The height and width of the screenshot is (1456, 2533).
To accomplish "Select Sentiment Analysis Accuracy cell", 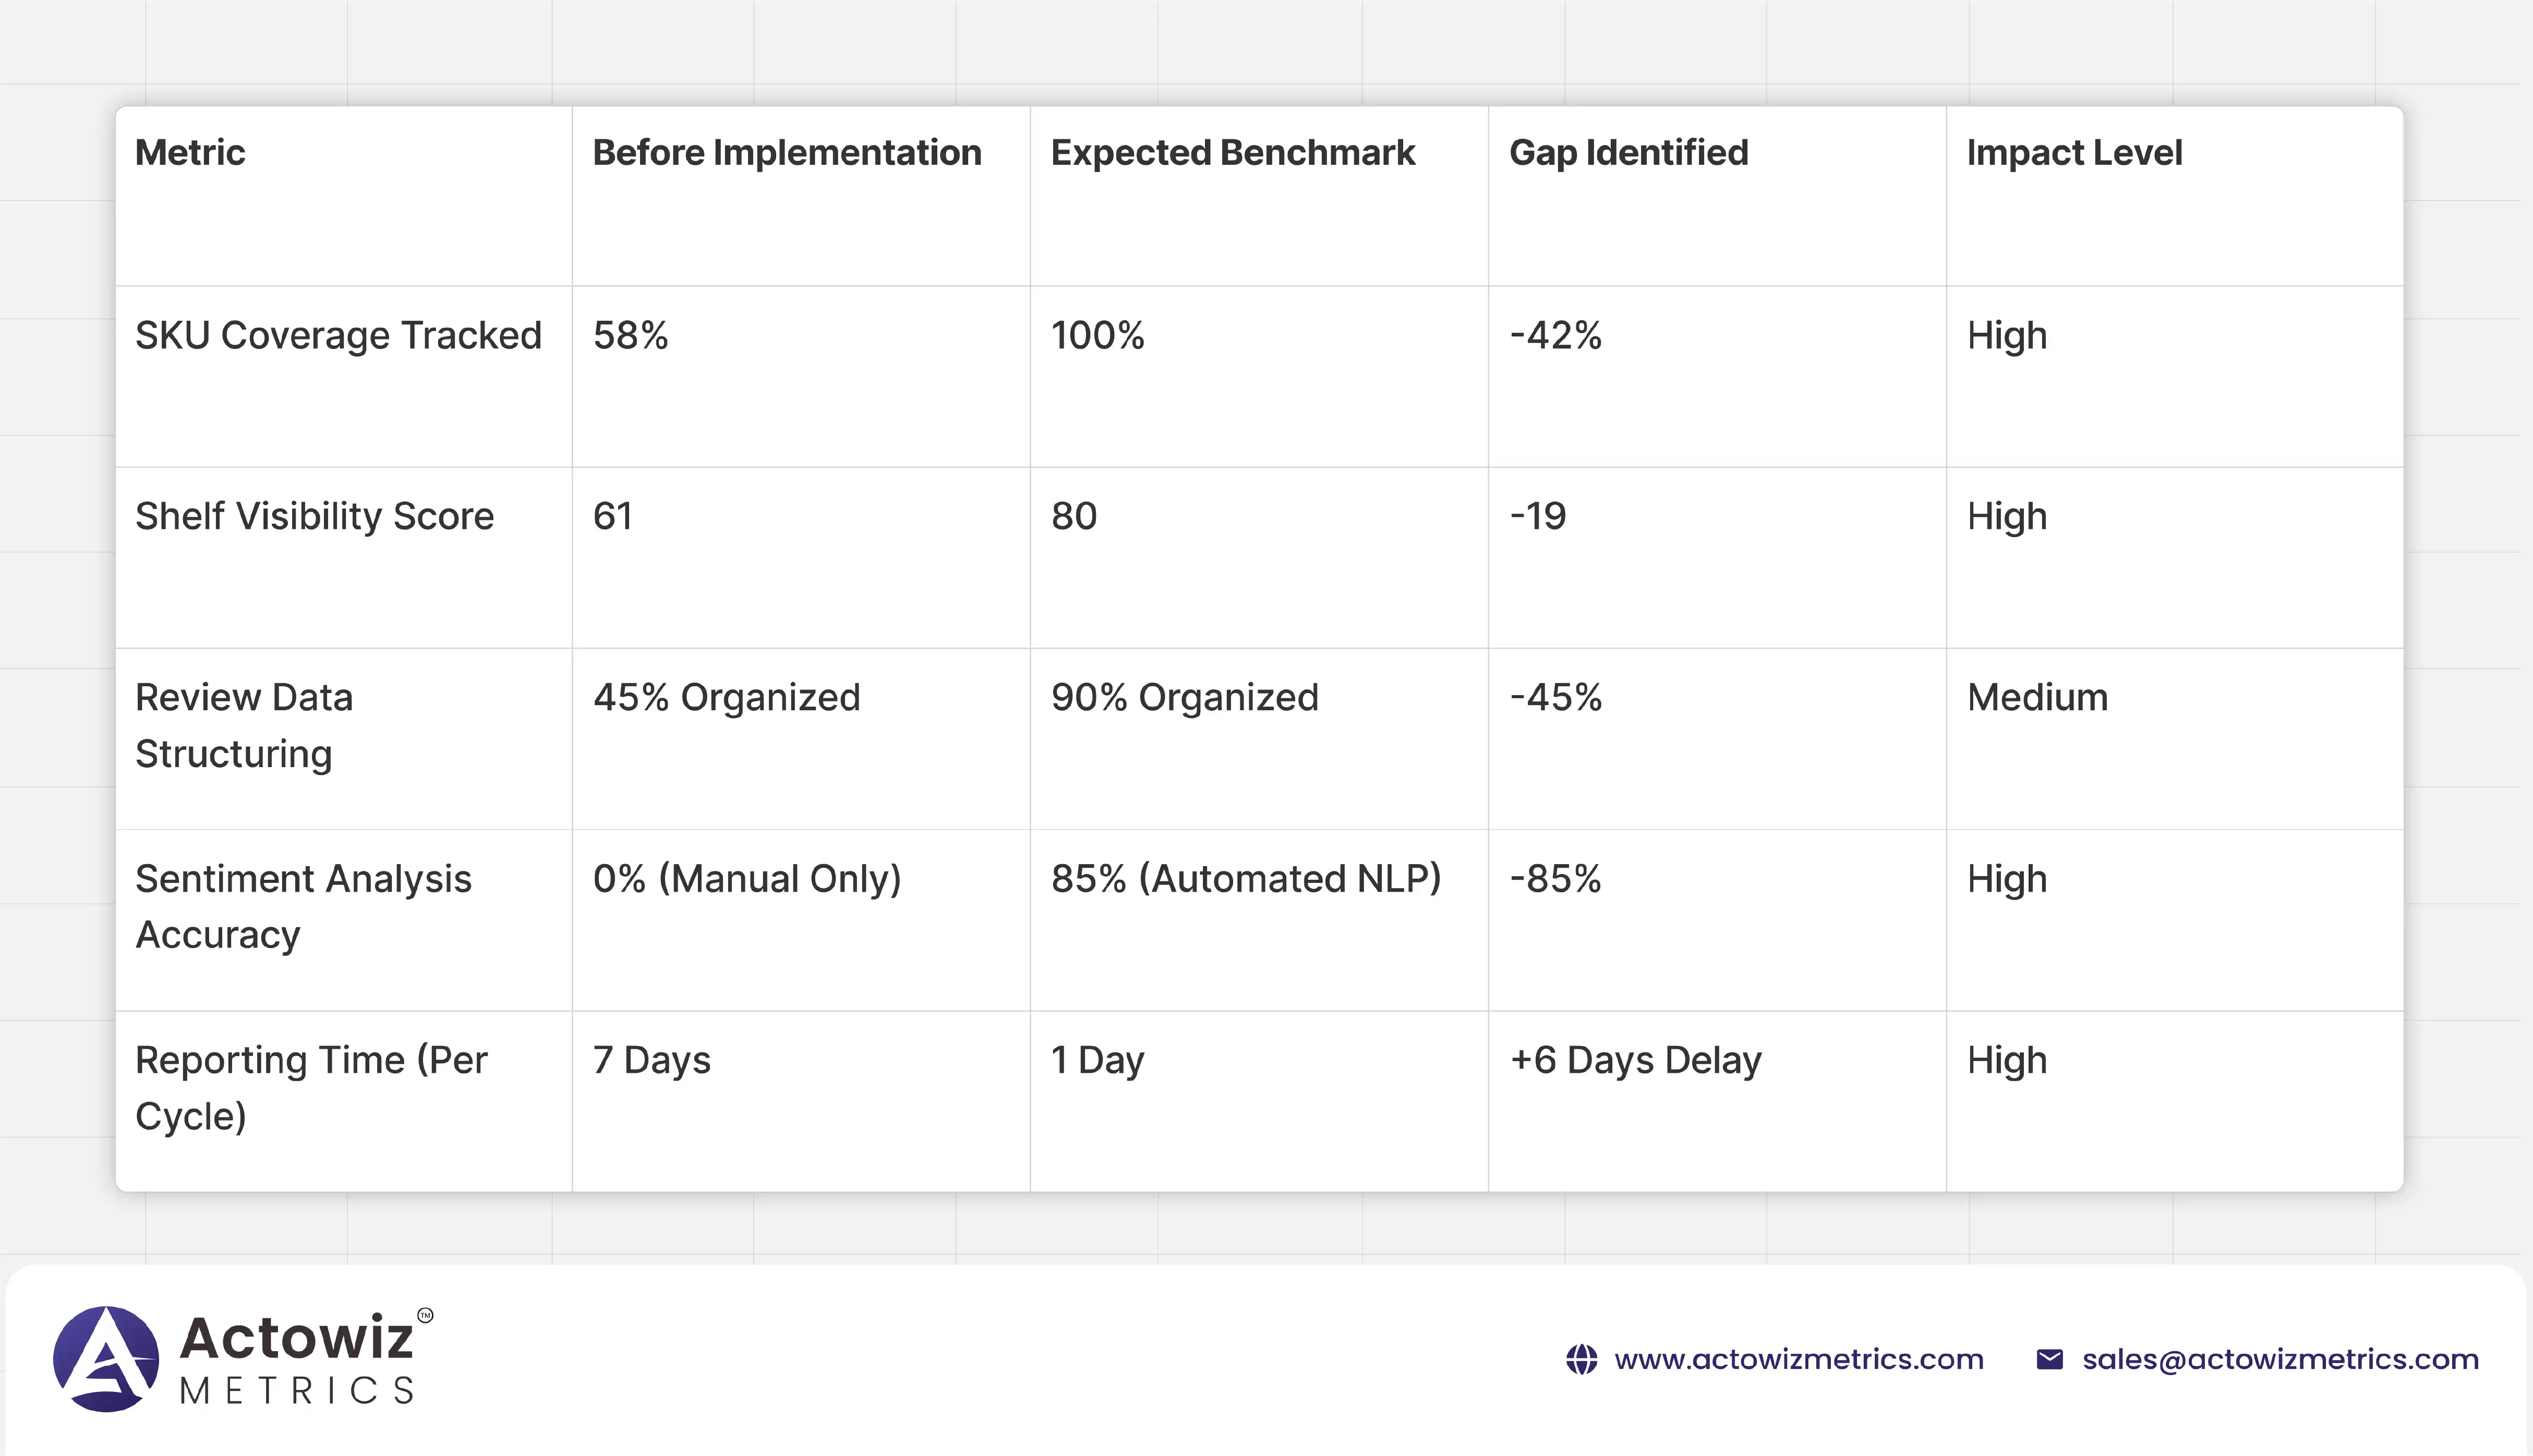I will pos(303,906).
